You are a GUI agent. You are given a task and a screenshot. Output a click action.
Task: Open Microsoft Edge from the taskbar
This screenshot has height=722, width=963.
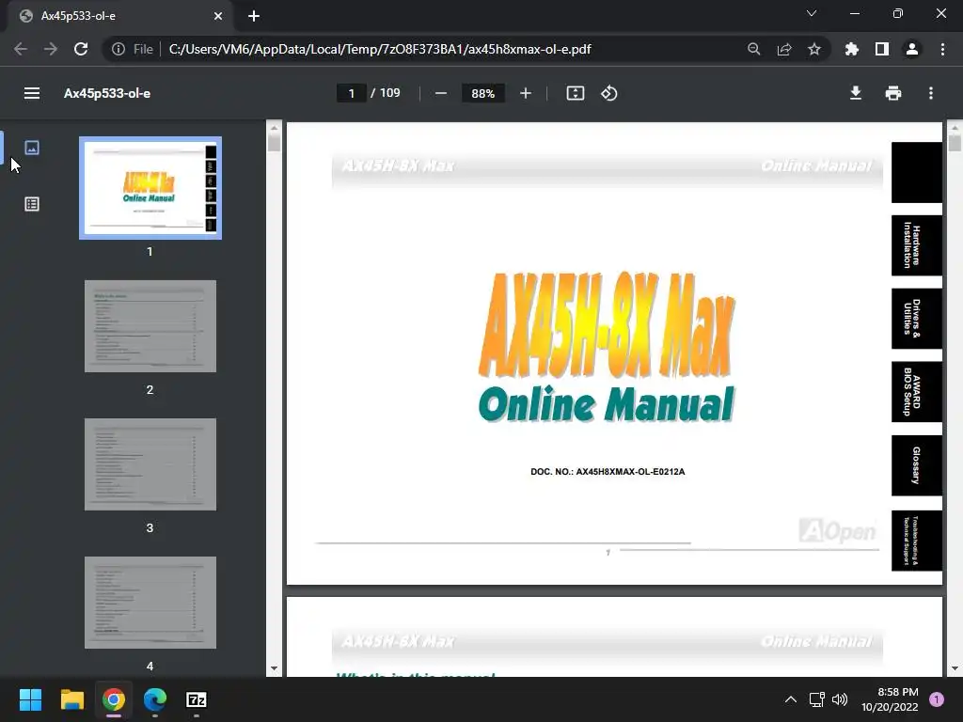[x=155, y=699]
